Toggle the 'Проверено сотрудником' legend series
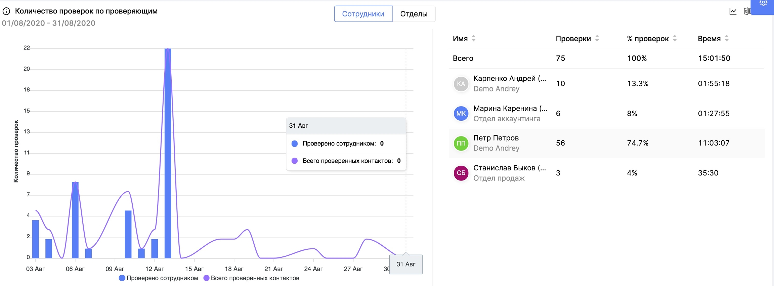774x286 pixels. click(159, 278)
